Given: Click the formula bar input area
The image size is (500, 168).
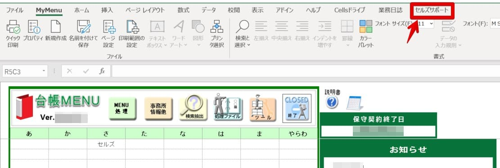Looking at the screenshot, I should (x=306, y=71).
